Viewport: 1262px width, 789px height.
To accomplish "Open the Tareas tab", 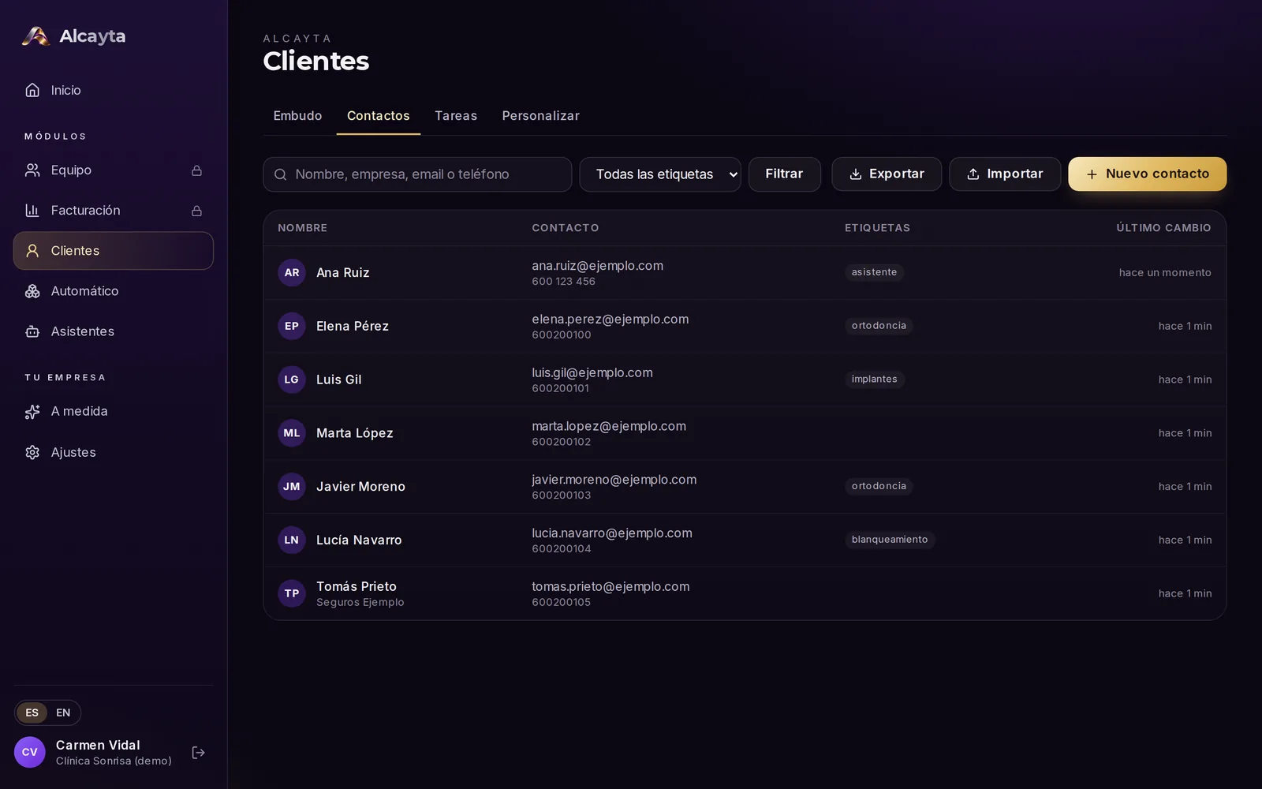I will 456,116.
